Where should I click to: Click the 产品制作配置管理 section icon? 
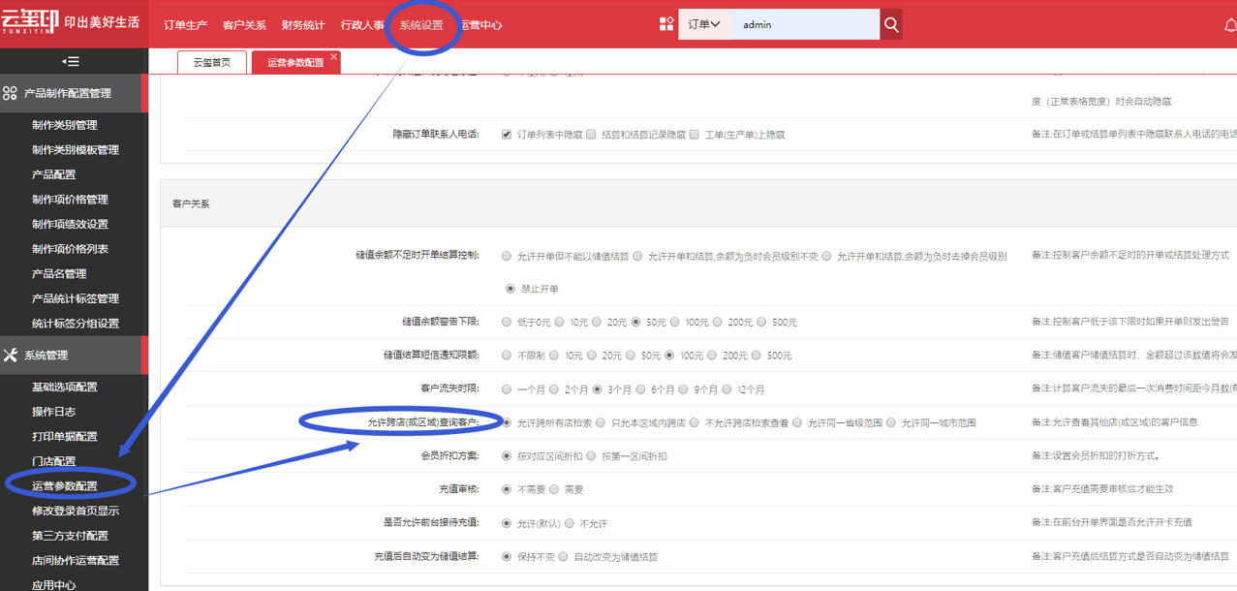11,93
